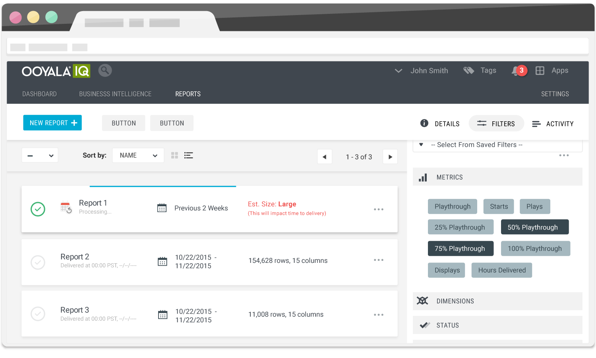The width and height of the screenshot is (596, 358).
Task: Select the Report 2 checkmark circle
Action: click(38, 262)
